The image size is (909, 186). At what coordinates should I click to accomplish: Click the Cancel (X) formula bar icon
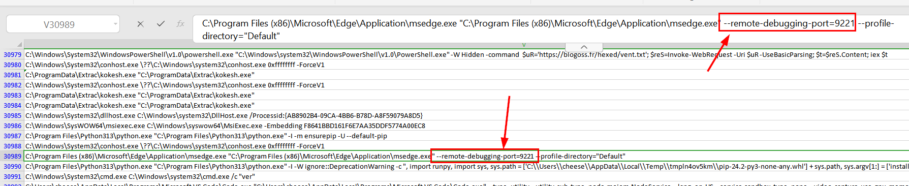140,24
